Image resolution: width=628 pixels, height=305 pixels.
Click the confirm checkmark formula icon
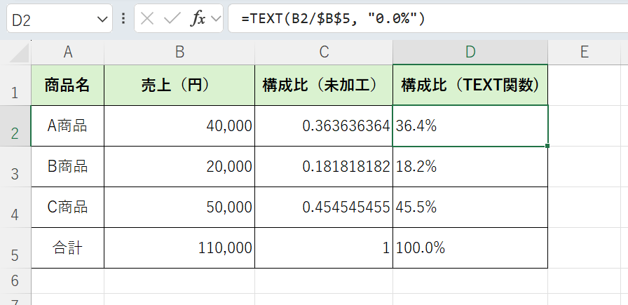coord(172,18)
